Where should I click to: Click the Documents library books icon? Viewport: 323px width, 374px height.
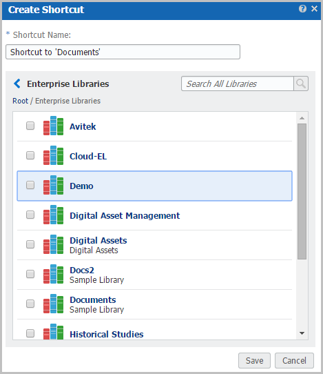(x=53, y=304)
